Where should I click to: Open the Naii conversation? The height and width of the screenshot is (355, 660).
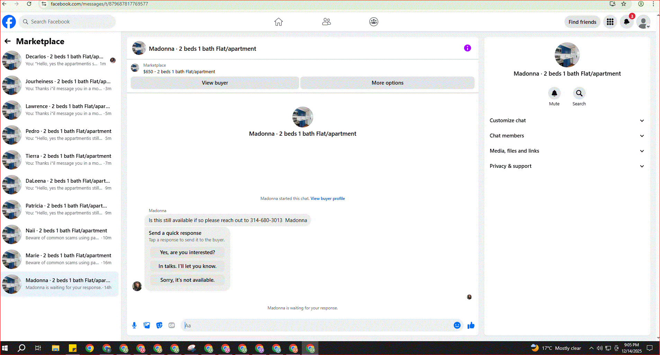(x=60, y=234)
